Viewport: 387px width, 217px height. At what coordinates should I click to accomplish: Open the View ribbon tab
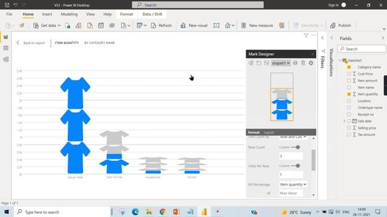91,14
